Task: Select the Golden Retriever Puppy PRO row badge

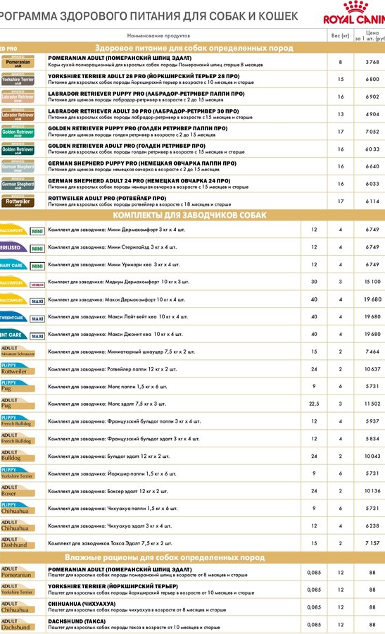Action: click(x=18, y=132)
